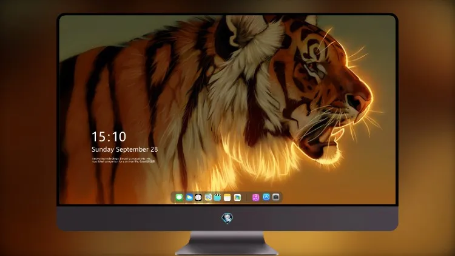Open the blue App Store dock icon

coord(266,197)
